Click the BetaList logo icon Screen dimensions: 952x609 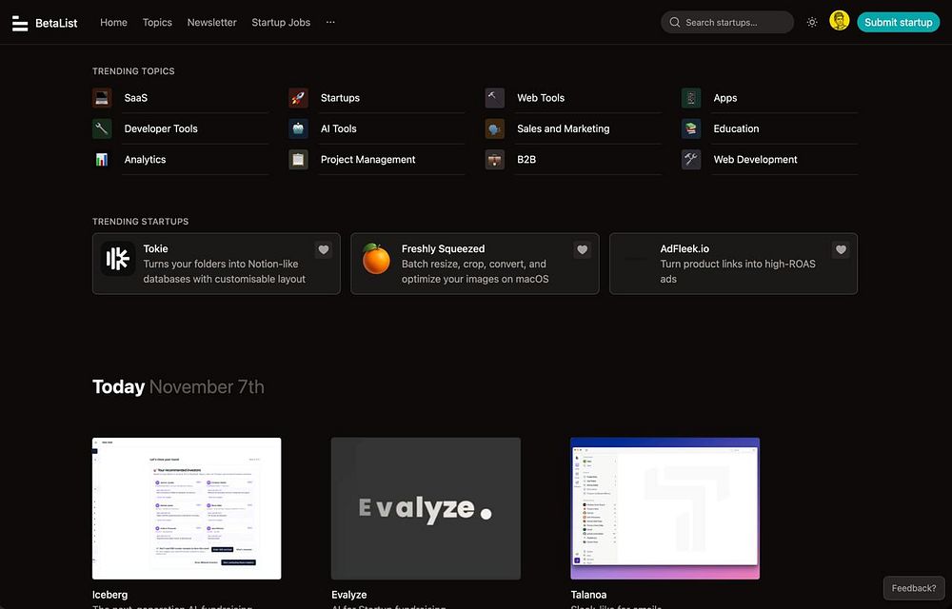coord(20,23)
